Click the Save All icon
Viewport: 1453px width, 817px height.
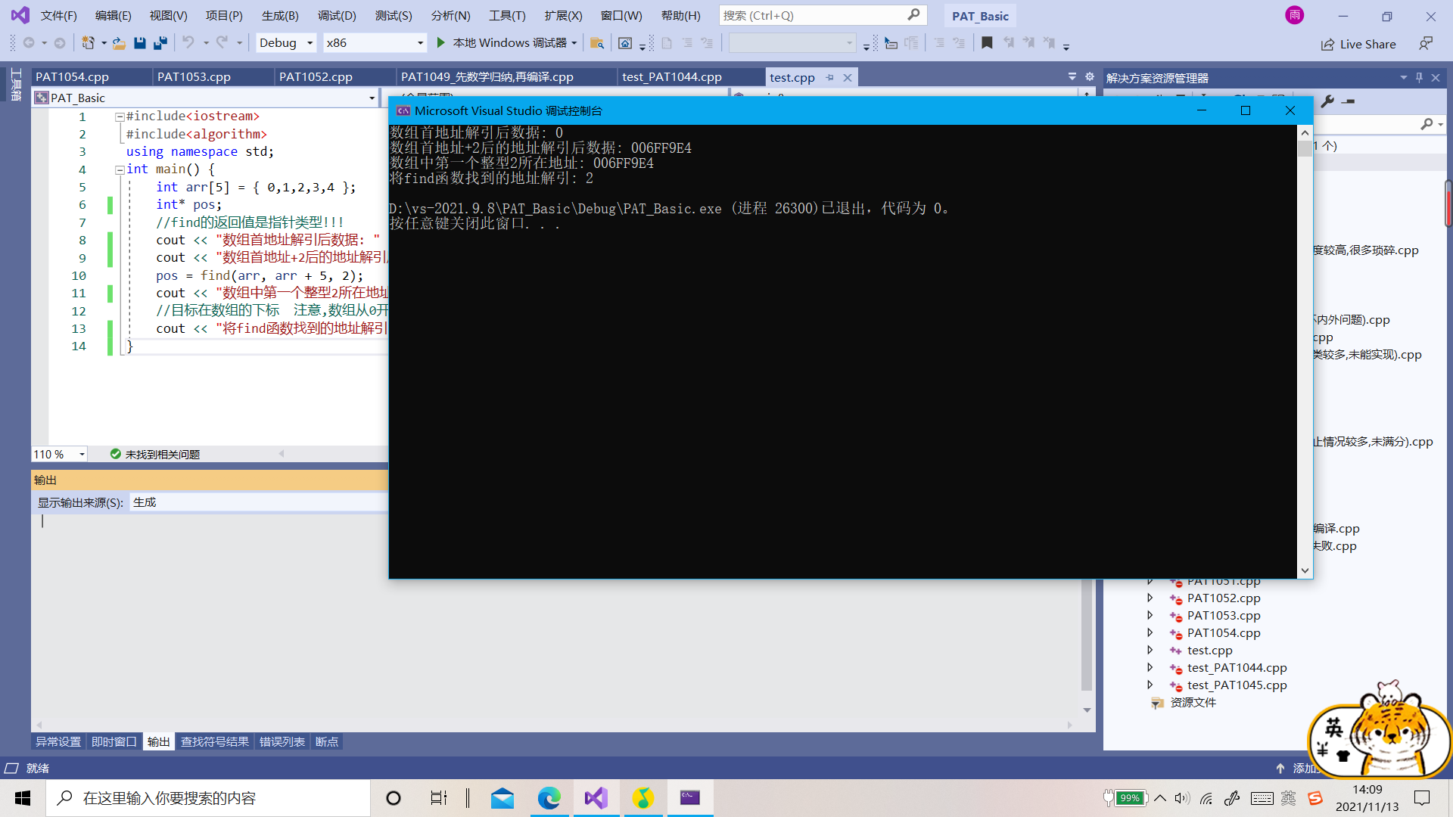(x=160, y=43)
